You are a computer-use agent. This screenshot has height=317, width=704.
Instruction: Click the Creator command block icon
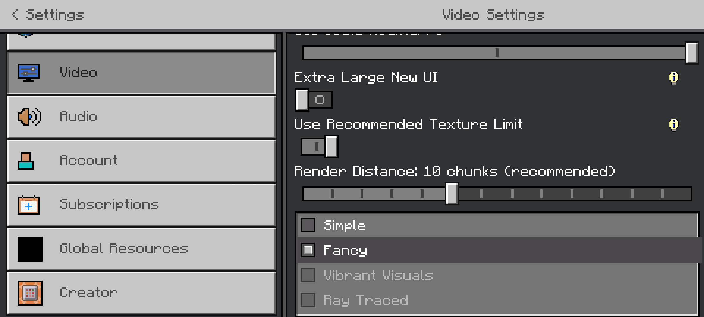[x=30, y=293]
